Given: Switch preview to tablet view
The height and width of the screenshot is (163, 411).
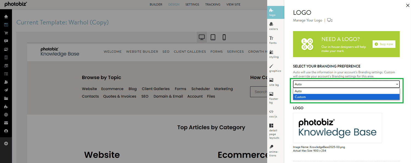Looking at the screenshot, I should tap(213, 37).
